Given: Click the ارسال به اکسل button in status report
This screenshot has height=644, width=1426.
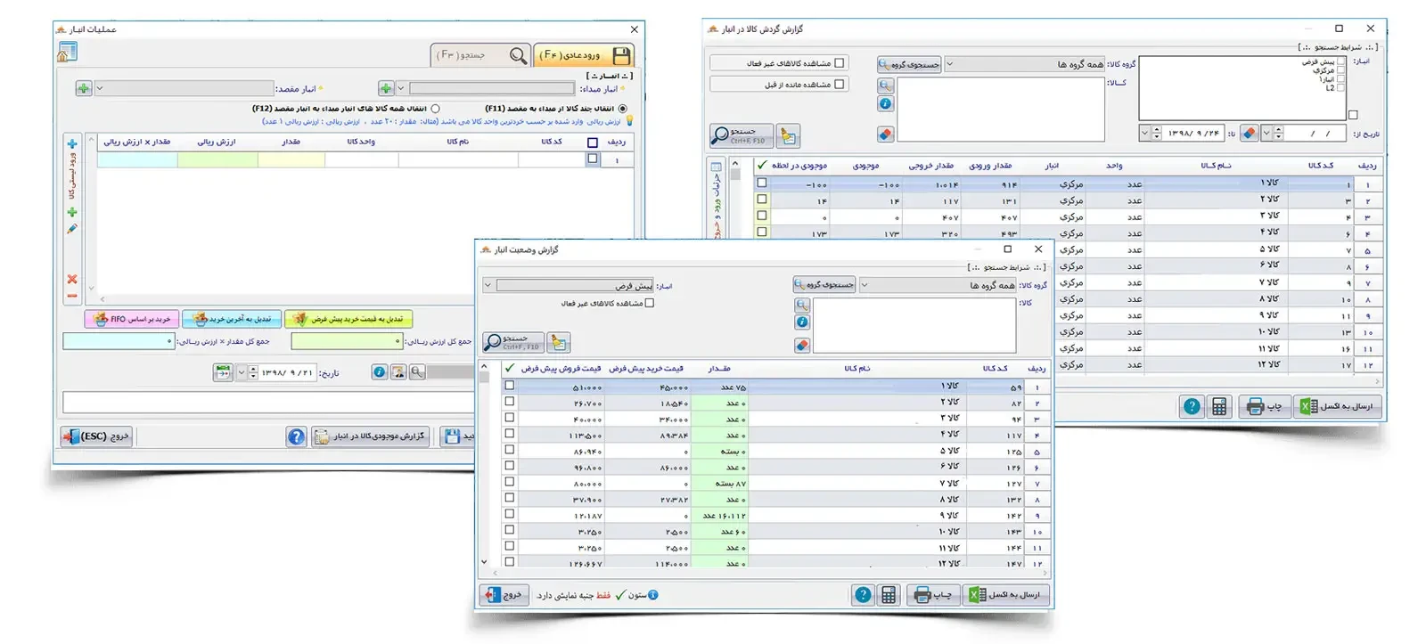Looking at the screenshot, I should [1008, 595].
